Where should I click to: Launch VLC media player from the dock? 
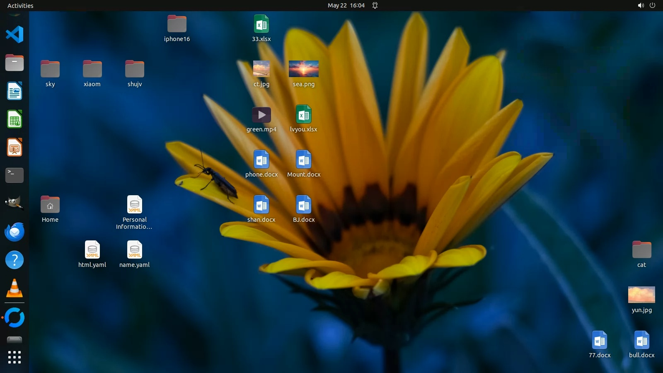(15, 288)
